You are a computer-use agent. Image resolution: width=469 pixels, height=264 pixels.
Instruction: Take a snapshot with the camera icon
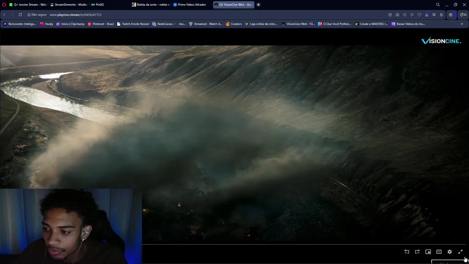tap(398, 15)
